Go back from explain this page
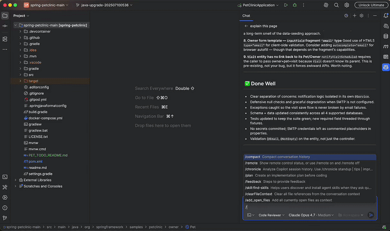 246,26
